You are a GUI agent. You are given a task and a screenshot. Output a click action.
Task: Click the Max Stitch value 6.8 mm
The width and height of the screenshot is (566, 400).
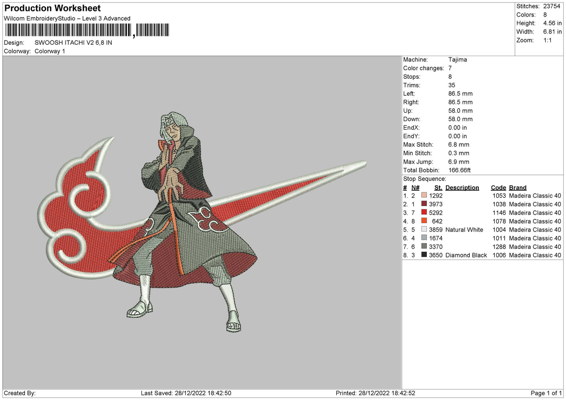click(x=458, y=145)
